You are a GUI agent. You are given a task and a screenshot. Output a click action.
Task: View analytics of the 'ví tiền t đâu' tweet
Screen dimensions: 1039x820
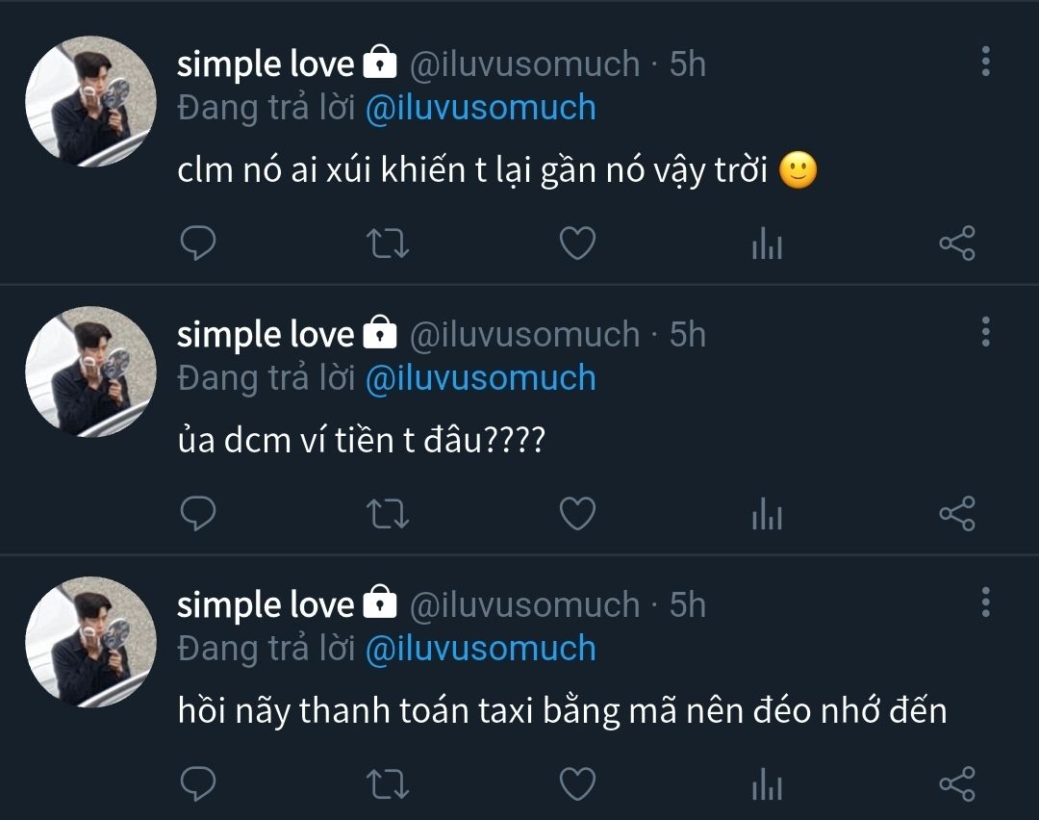click(767, 516)
